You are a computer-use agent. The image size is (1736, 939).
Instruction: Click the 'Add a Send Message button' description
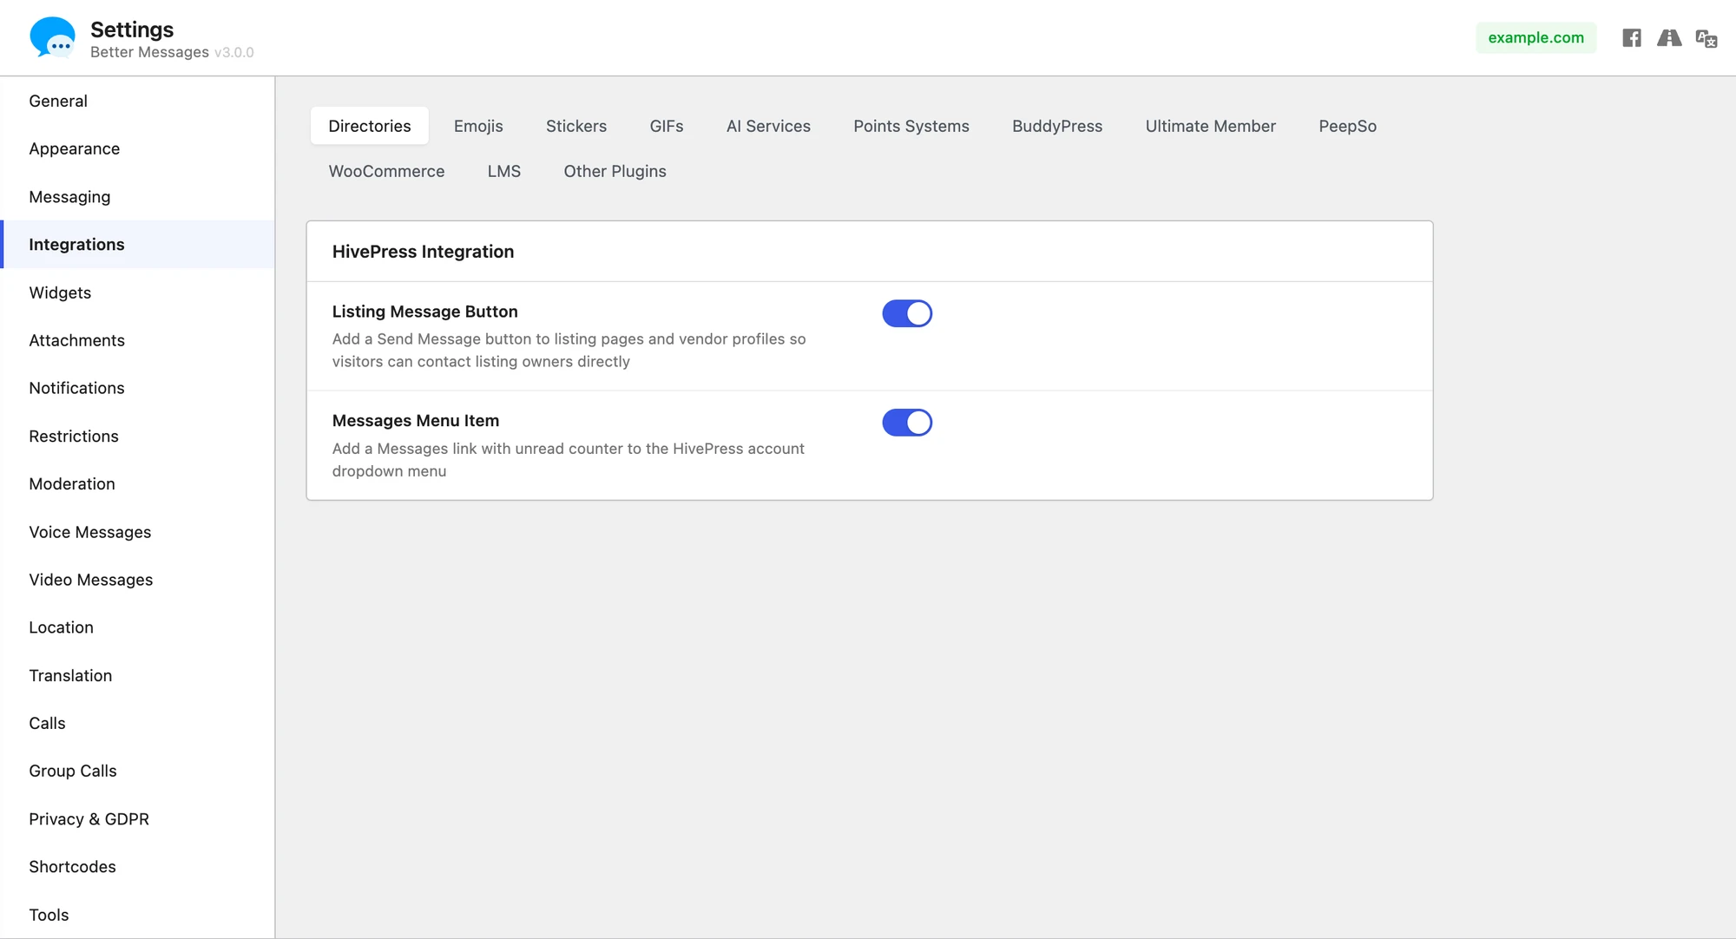click(569, 351)
